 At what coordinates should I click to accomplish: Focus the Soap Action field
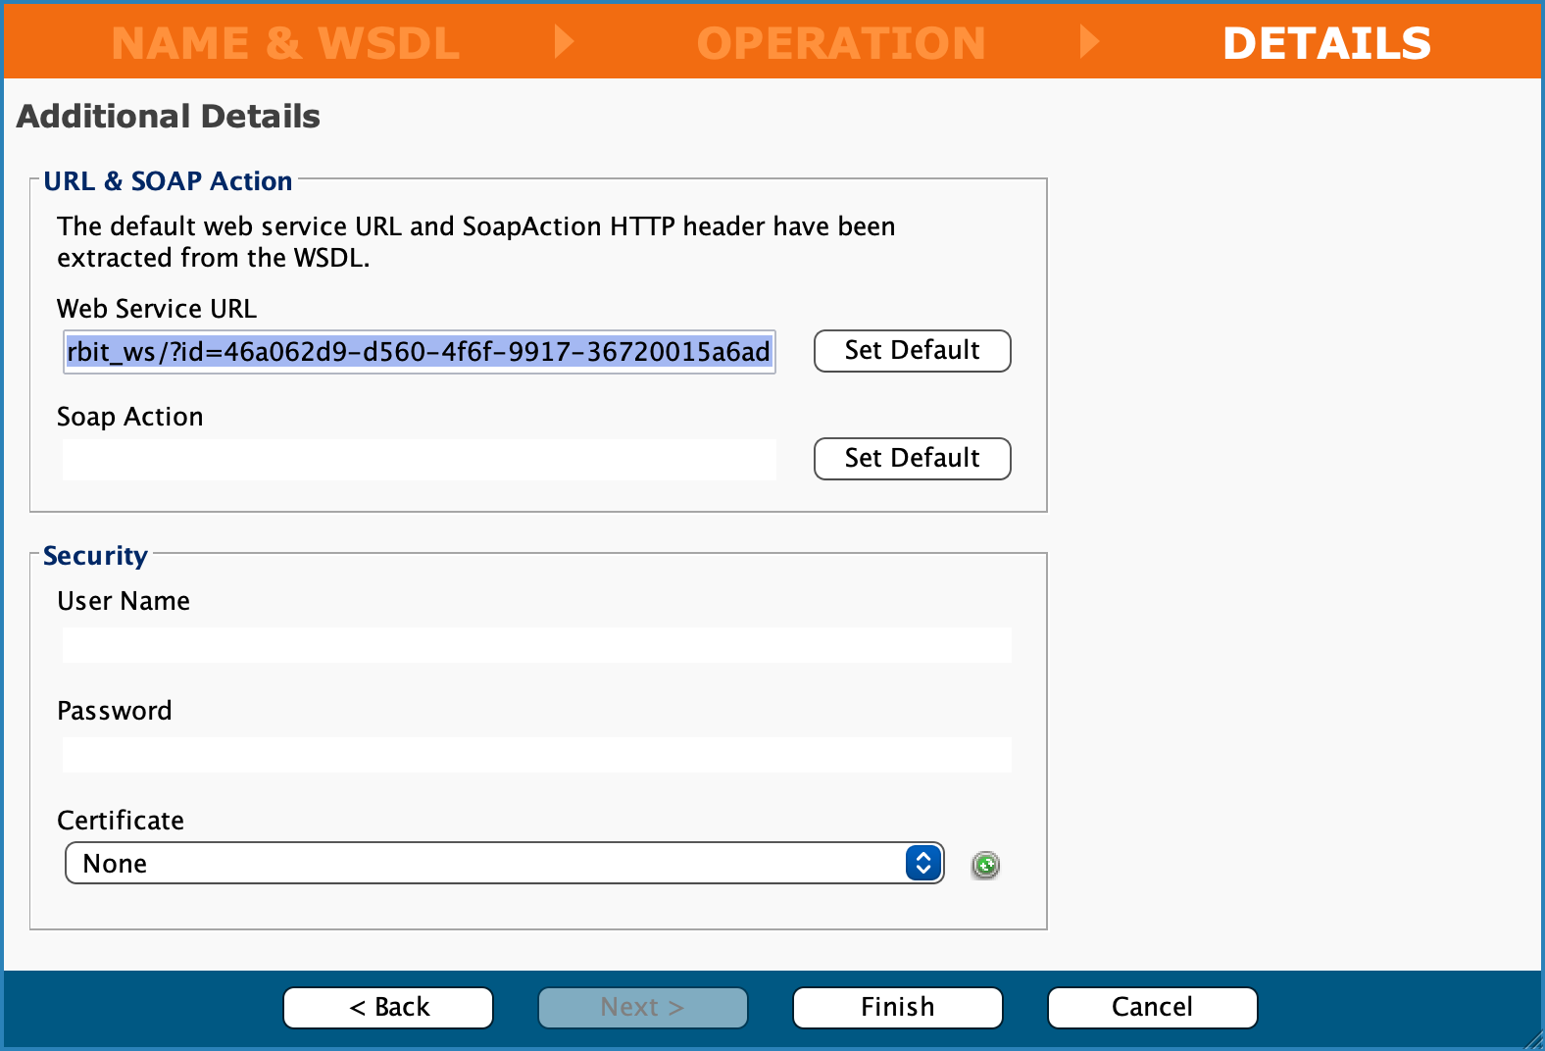point(420,460)
